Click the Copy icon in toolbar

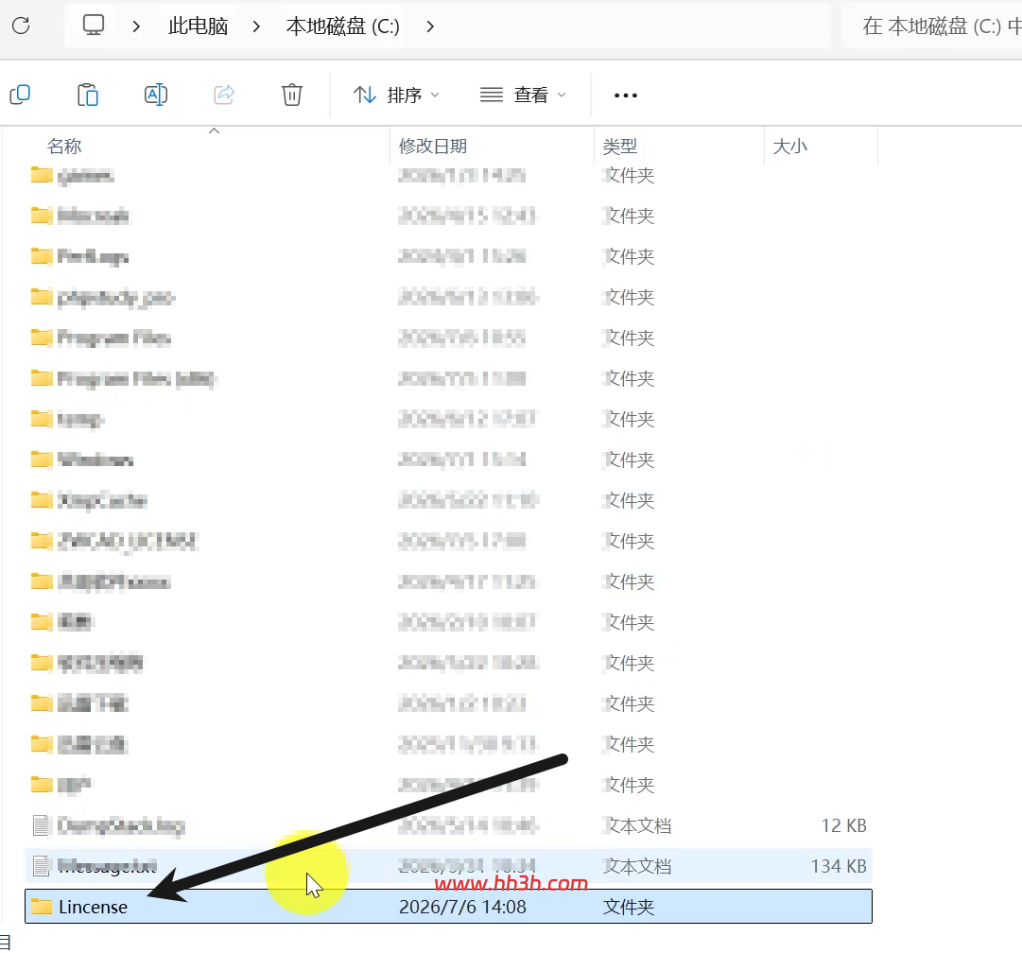[20, 95]
